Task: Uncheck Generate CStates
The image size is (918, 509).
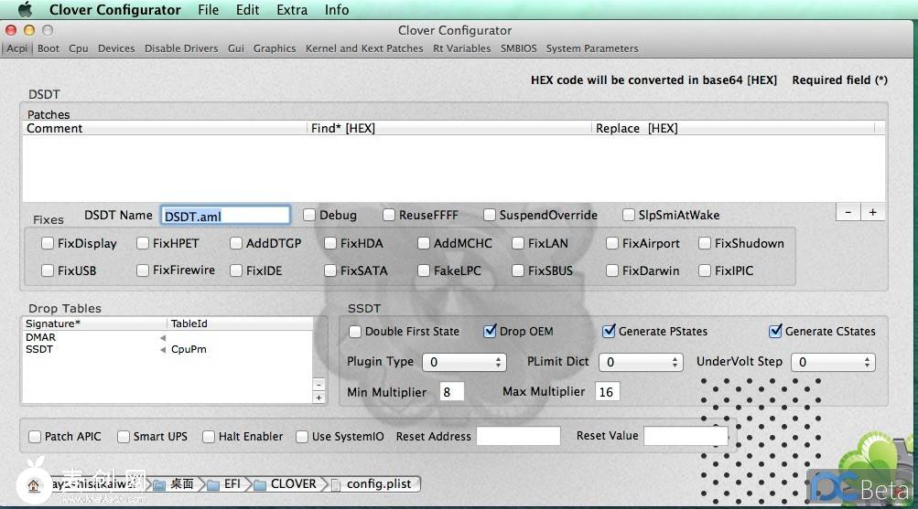Action: [x=775, y=332]
